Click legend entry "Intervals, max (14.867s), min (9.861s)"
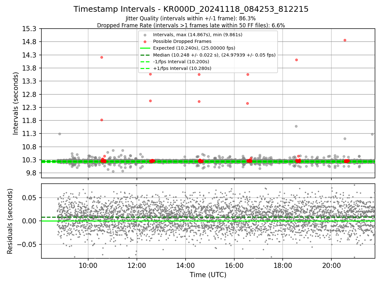Viewport: 382px width, 286px height. tap(198, 35)
